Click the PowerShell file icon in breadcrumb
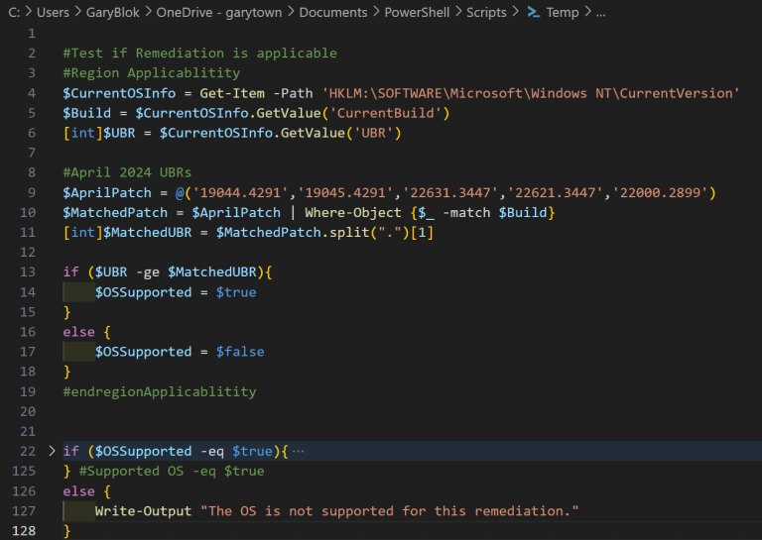This screenshot has width=762, height=540. (x=534, y=12)
